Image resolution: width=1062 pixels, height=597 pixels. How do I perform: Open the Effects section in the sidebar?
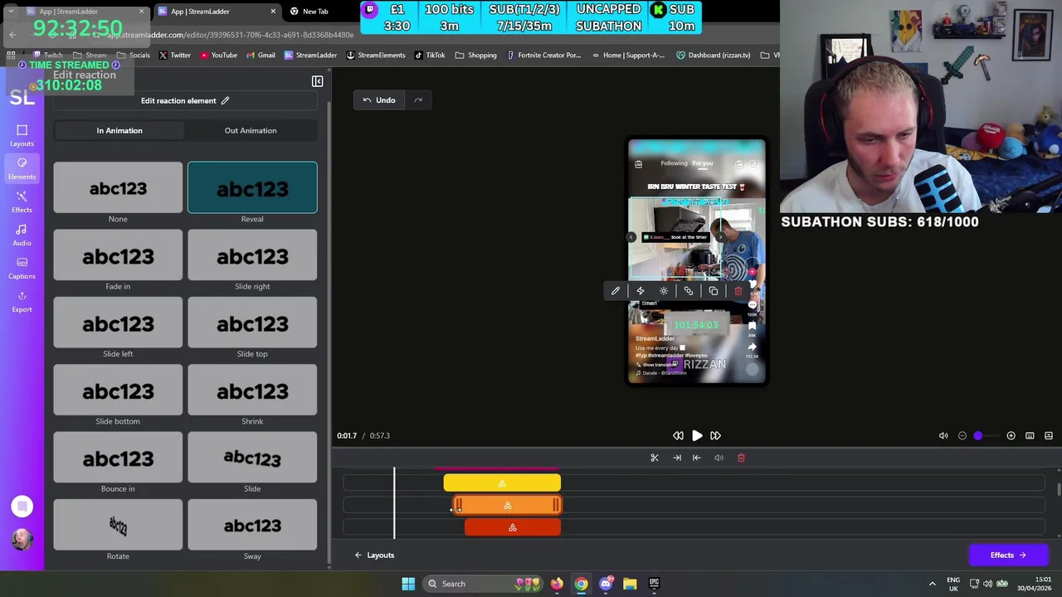22,201
